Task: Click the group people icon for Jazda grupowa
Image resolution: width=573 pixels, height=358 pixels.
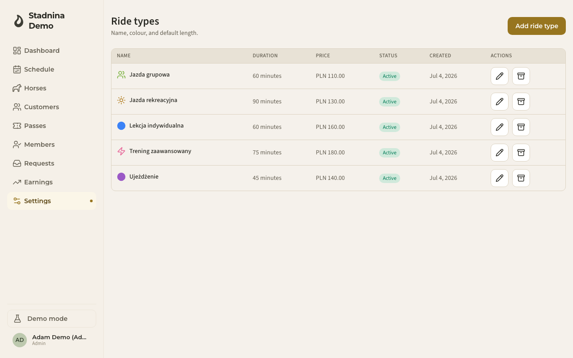Action: tap(121, 75)
